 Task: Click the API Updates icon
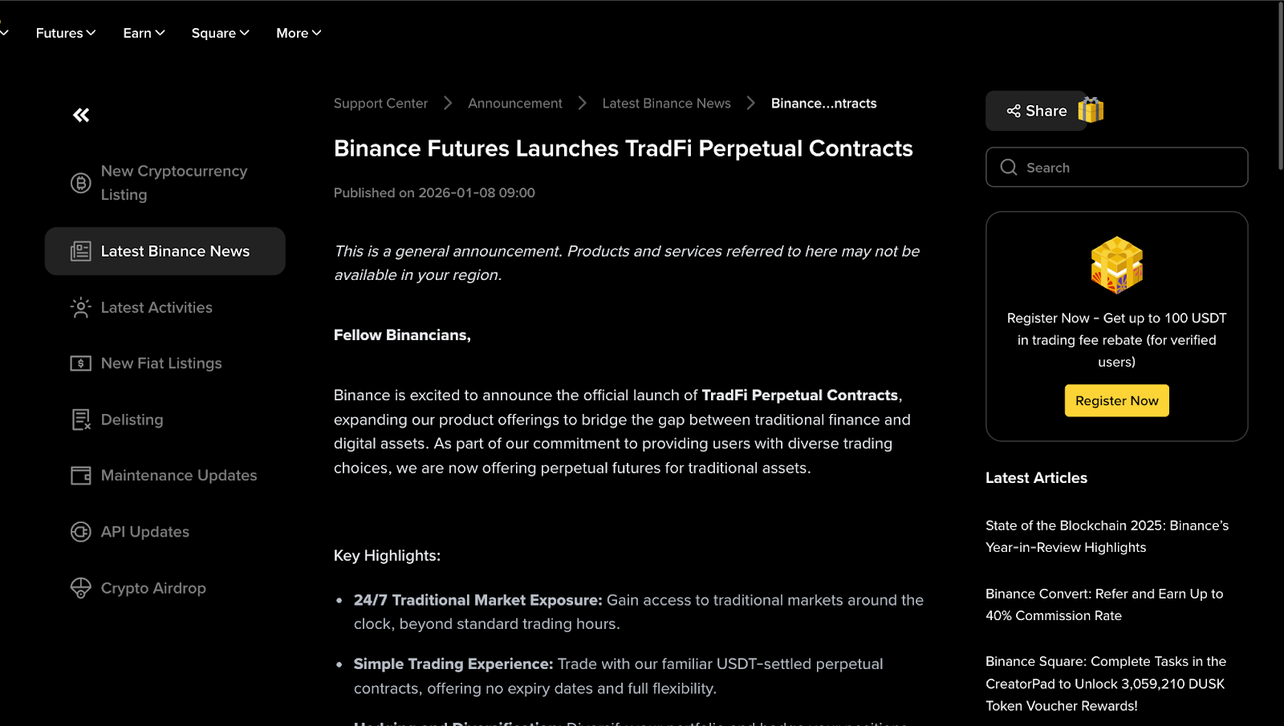click(80, 531)
